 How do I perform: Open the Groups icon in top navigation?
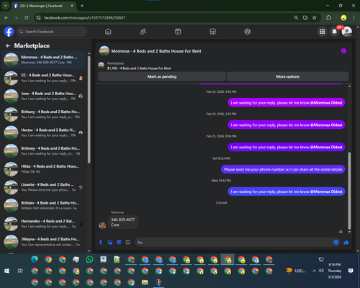[248, 32]
